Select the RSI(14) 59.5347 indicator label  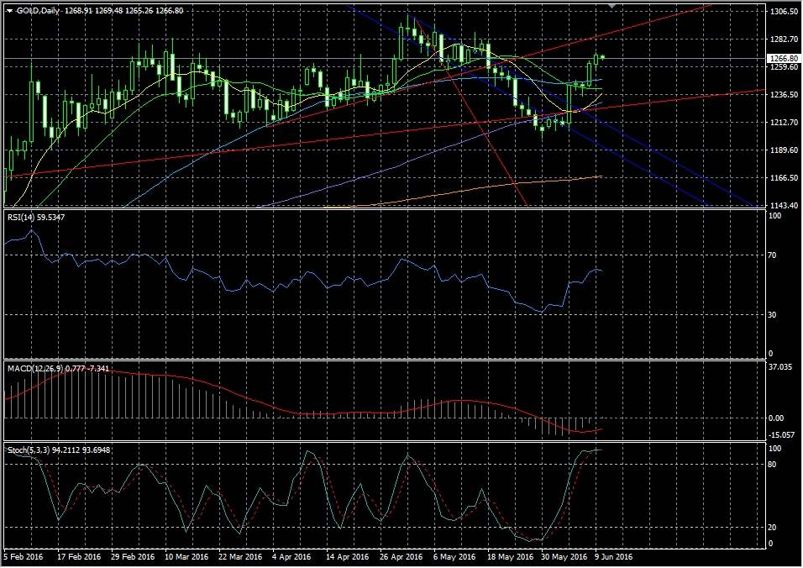click(x=36, y=218)
